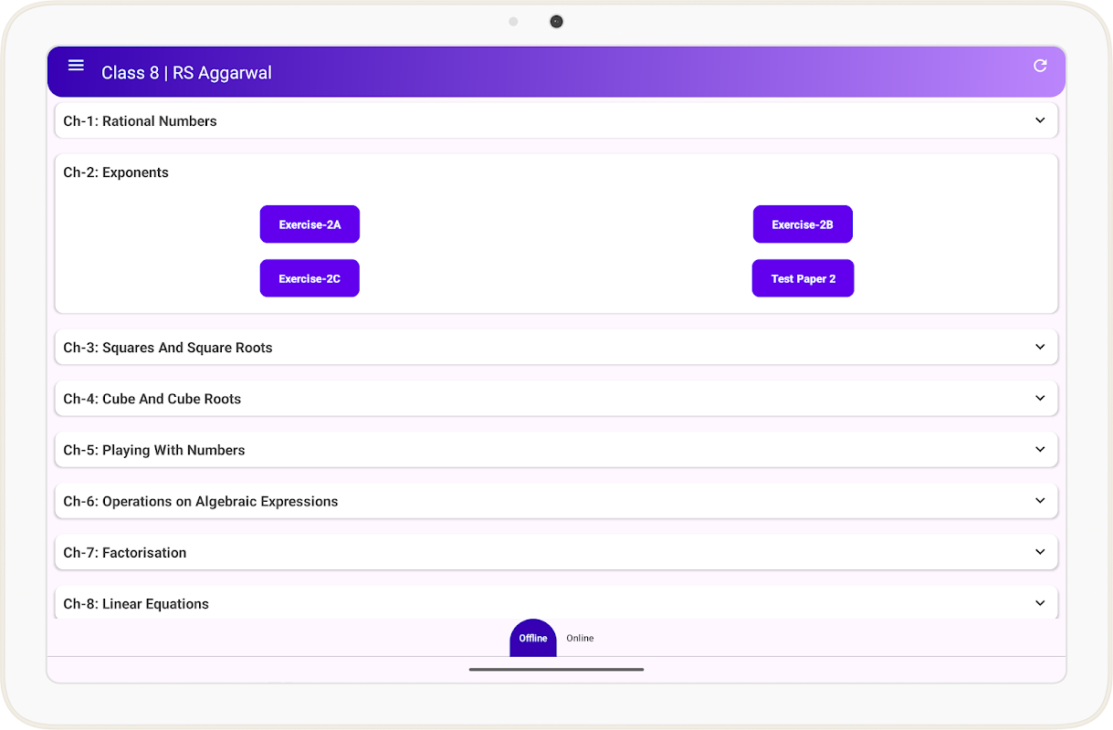The width and height of the screenshot is (1113, 730).
Task: Expand Ch-3 Squares And Square Roots chevron
Action: [x=1040, y=347]
